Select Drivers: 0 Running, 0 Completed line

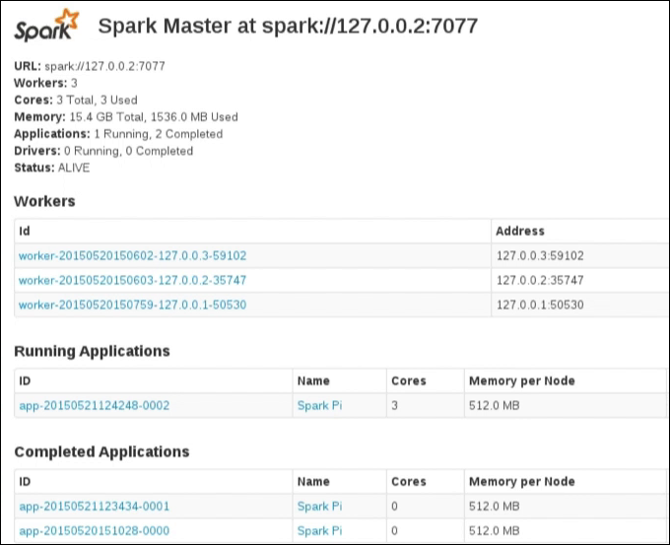pos(103,151)
